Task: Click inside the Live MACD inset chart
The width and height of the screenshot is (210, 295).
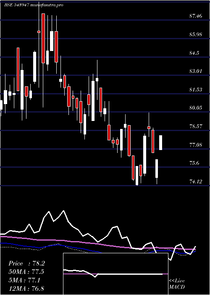Action: click(x=115, y=274)
